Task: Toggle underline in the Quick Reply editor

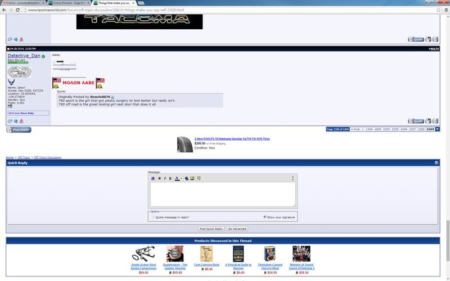Action: coord(170,178)
